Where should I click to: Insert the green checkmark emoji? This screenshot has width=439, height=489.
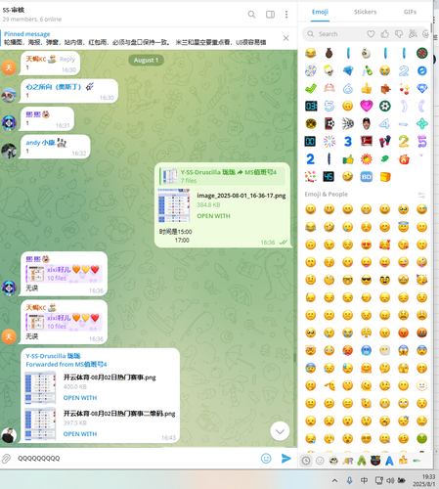coord(311,88)
